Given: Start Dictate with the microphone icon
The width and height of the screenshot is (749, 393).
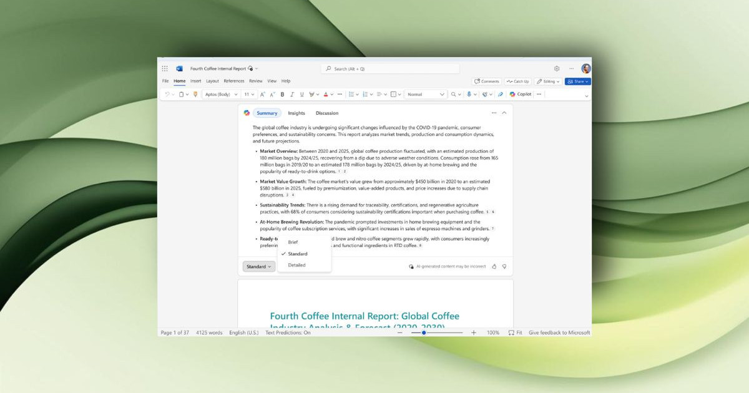Looking at the screenshot, I should (469, 94).
